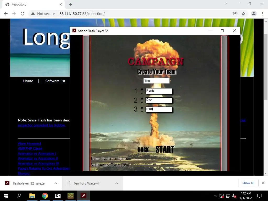Open Chrome three-dot menu
This screenshot has height=201, width=268.
coord(262,14)
